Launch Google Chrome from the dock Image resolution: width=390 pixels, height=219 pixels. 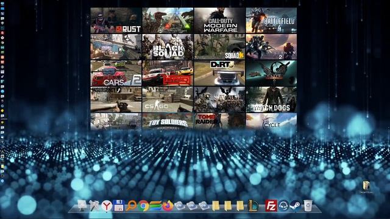tap(143, 206)
